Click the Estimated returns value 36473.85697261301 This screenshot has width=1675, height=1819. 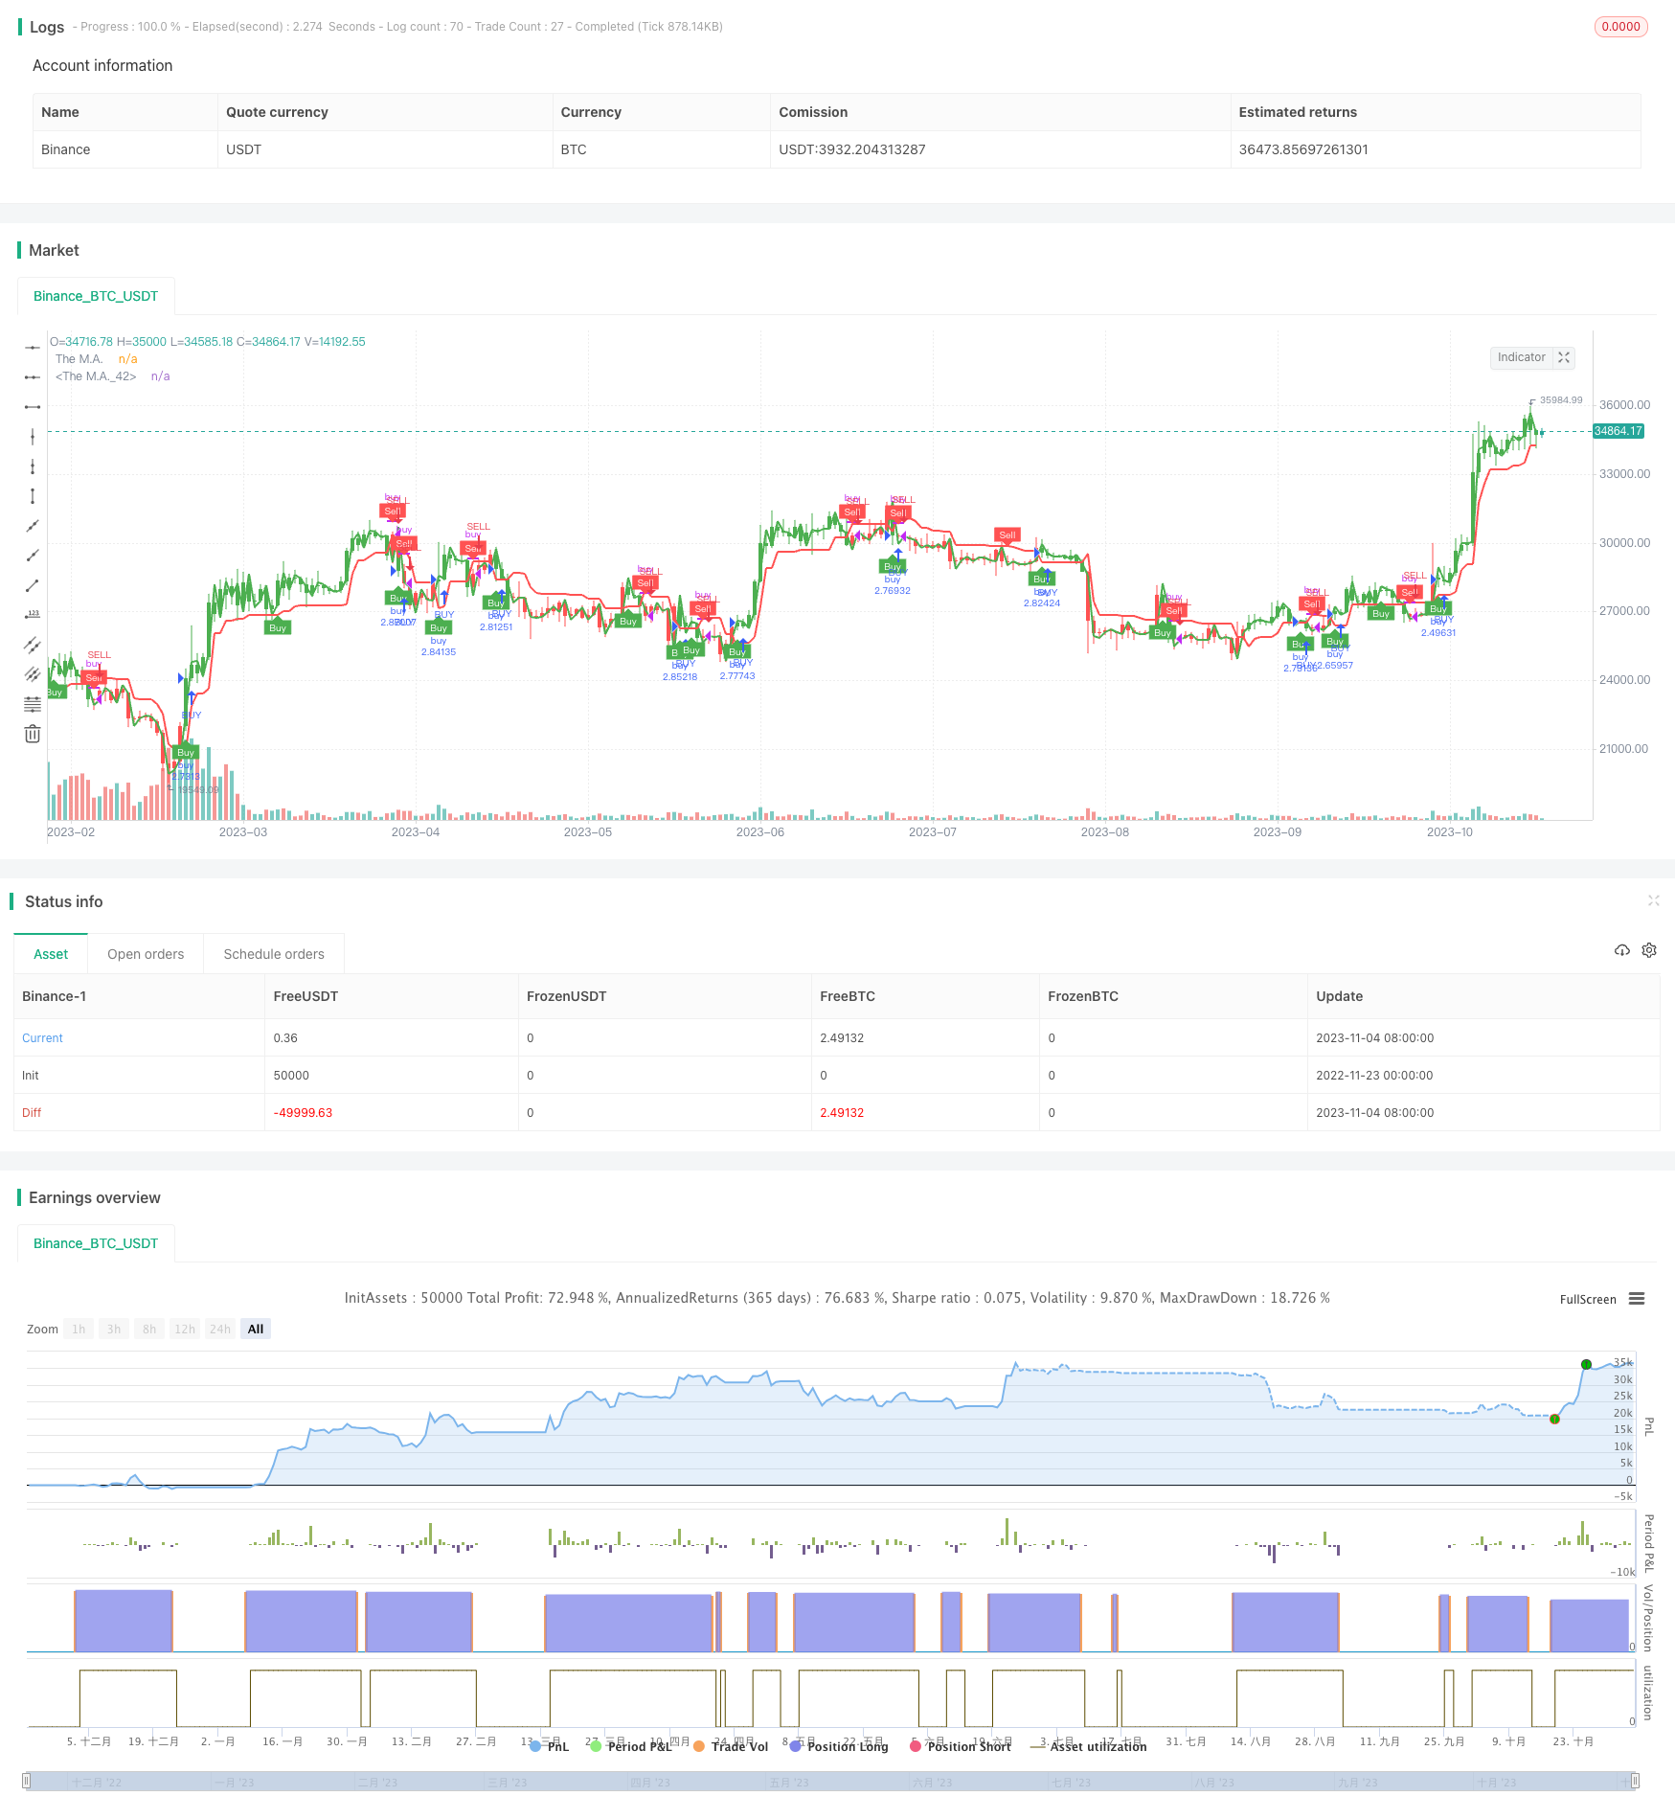pos(1303,149)
